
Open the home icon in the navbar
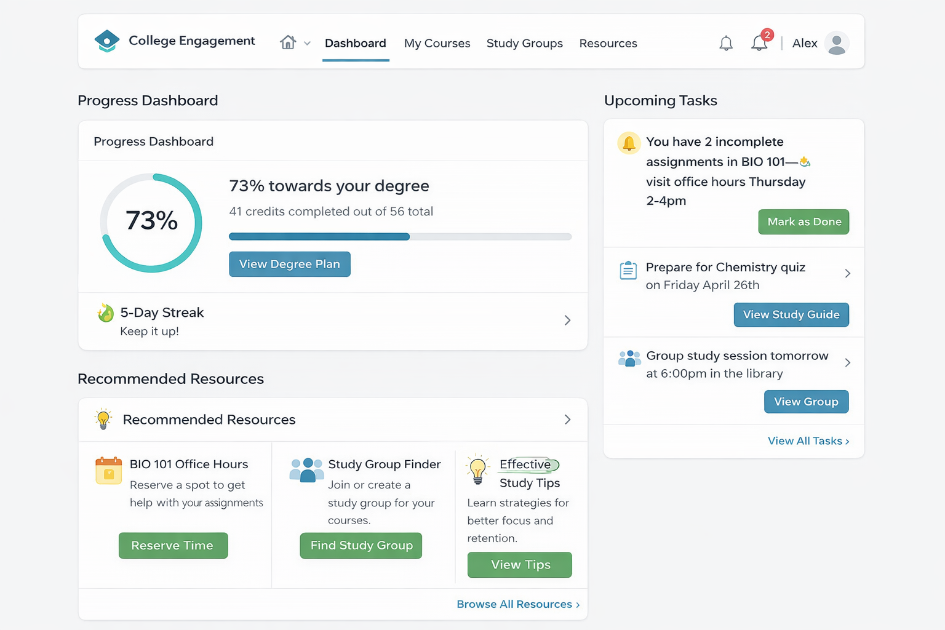287,42
